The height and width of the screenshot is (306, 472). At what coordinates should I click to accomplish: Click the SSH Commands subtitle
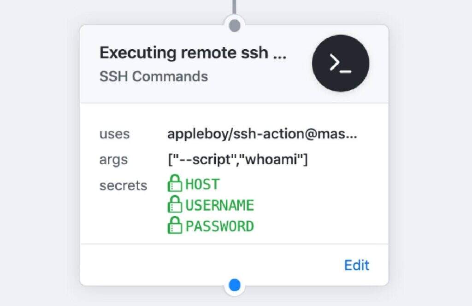(153, 76)
